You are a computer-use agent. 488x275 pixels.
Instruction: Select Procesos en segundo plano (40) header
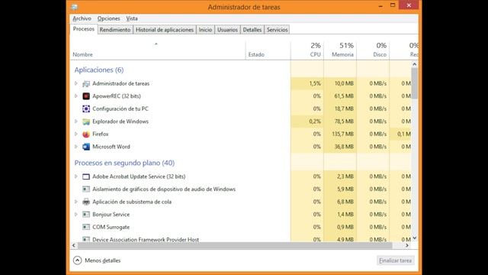[124, 163]
